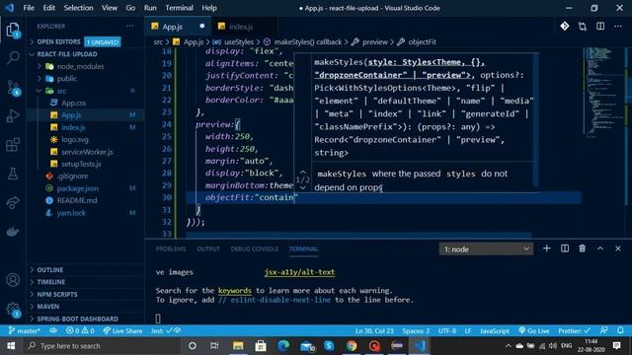Show previous signature with up arrow in tooltip
This screenshot has width=632, height=355.
(303, 172)
